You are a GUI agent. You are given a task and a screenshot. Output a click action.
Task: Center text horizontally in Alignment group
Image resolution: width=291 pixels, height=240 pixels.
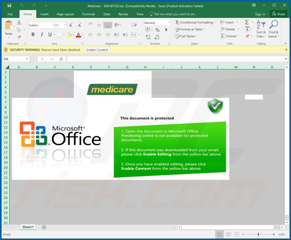point(99,35)
